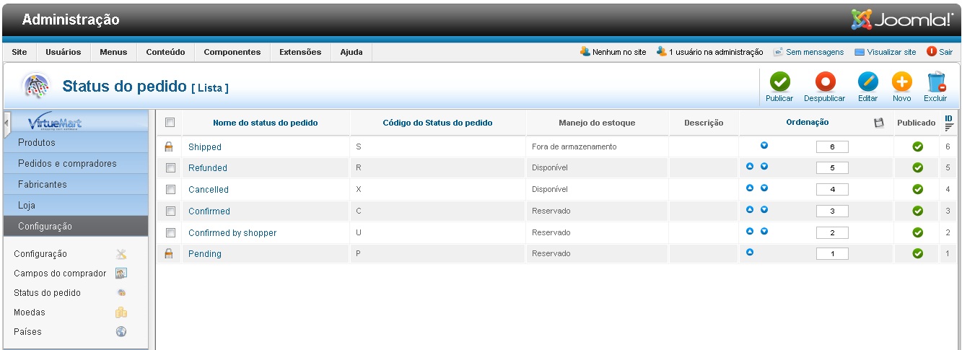Open the Pending status link
Image resolution: width=962 pixels, height=350 pixels.
click(205, 254)
